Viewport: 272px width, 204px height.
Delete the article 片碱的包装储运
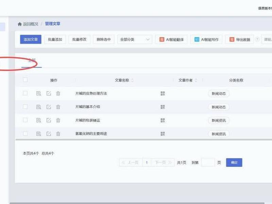point(58,120)
